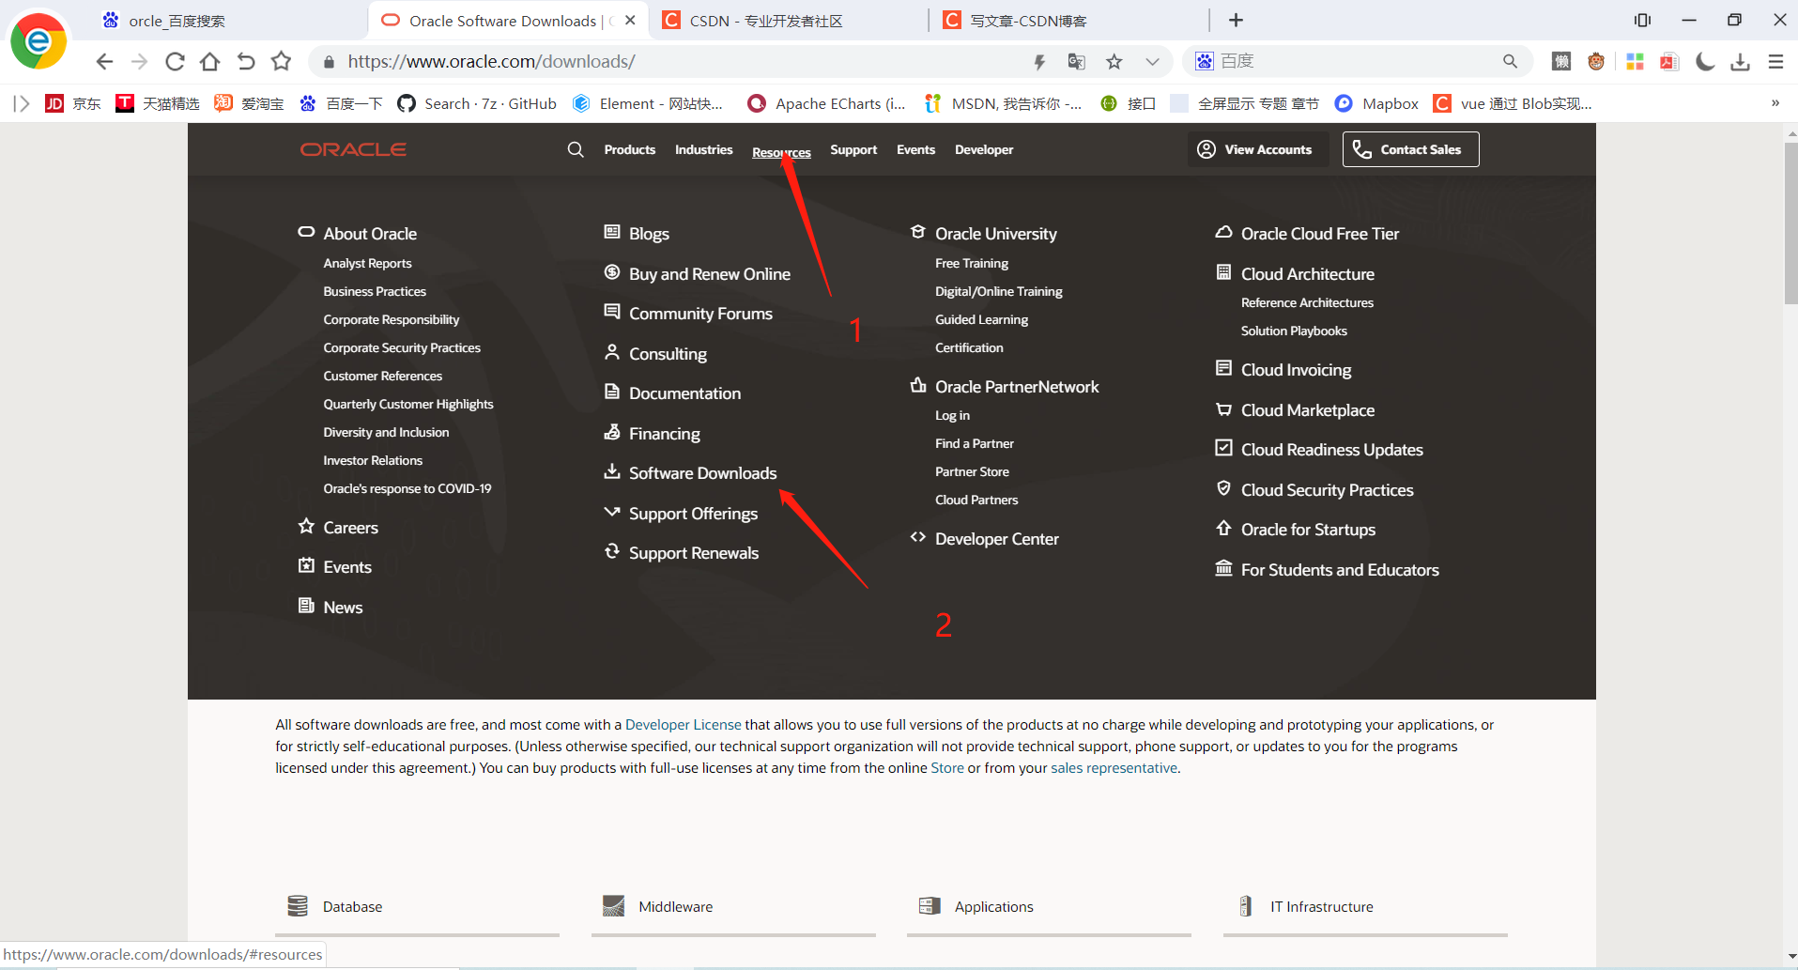Open Oracle Cloud Free Tier link
Screen dimensions: 1798x970
tap(1319, 234)
